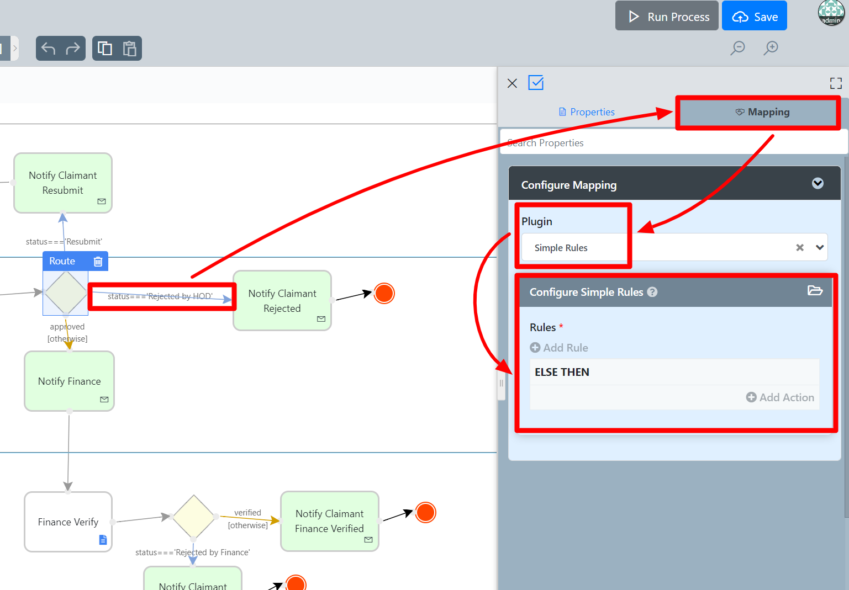Click email icon on Notify Claimant Finance Verified

368,540
